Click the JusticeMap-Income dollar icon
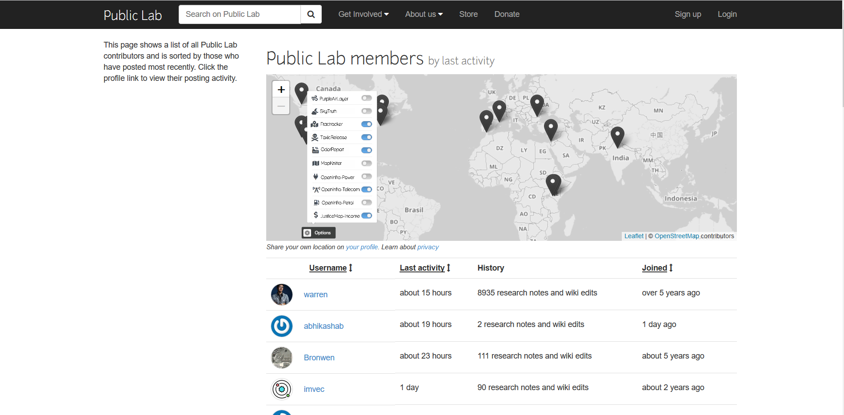Image resolution: width=844 pixels, height=415 pixels. tap(316, 215)
